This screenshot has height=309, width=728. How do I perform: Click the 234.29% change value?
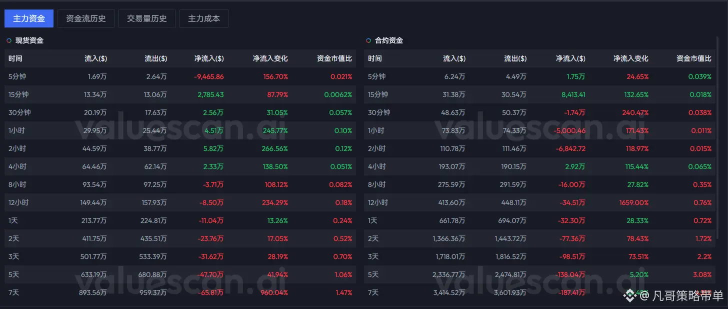[274, 202]
